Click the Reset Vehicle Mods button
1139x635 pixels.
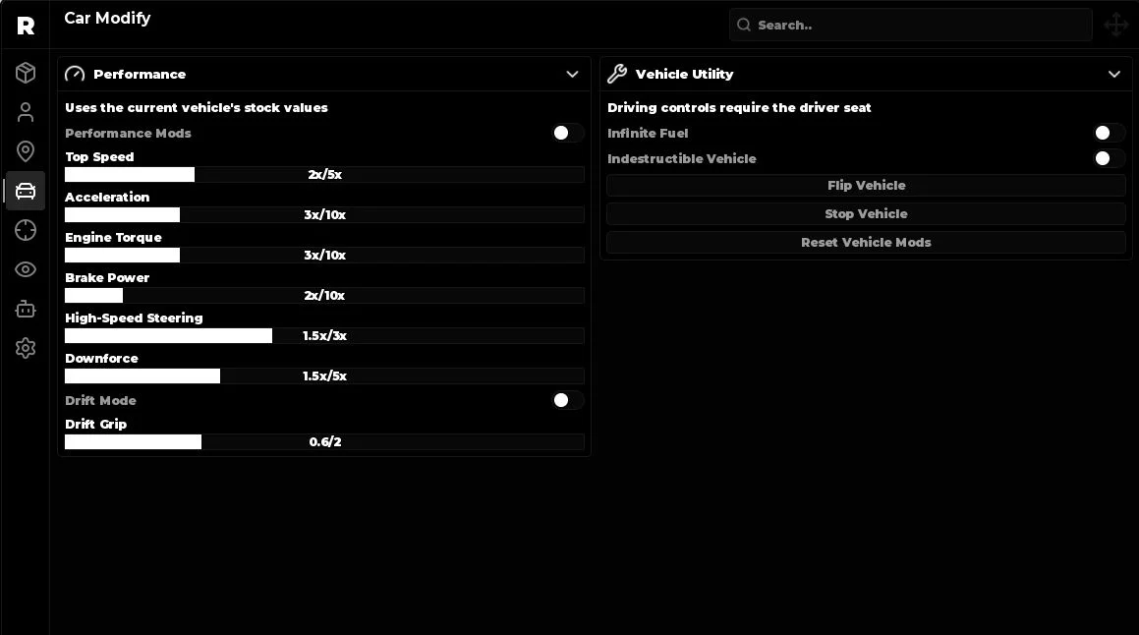point(866,243)
